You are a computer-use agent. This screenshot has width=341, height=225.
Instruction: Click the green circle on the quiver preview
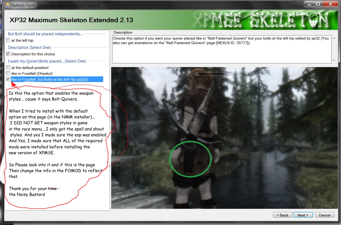coord(190,159)
